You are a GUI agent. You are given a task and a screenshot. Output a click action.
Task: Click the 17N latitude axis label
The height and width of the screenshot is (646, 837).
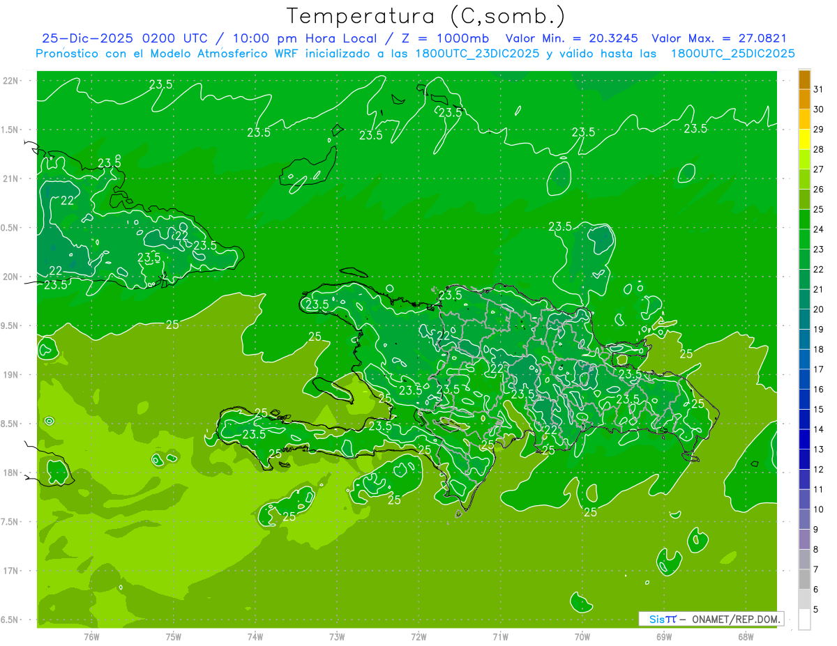click(x=10, y=571)
